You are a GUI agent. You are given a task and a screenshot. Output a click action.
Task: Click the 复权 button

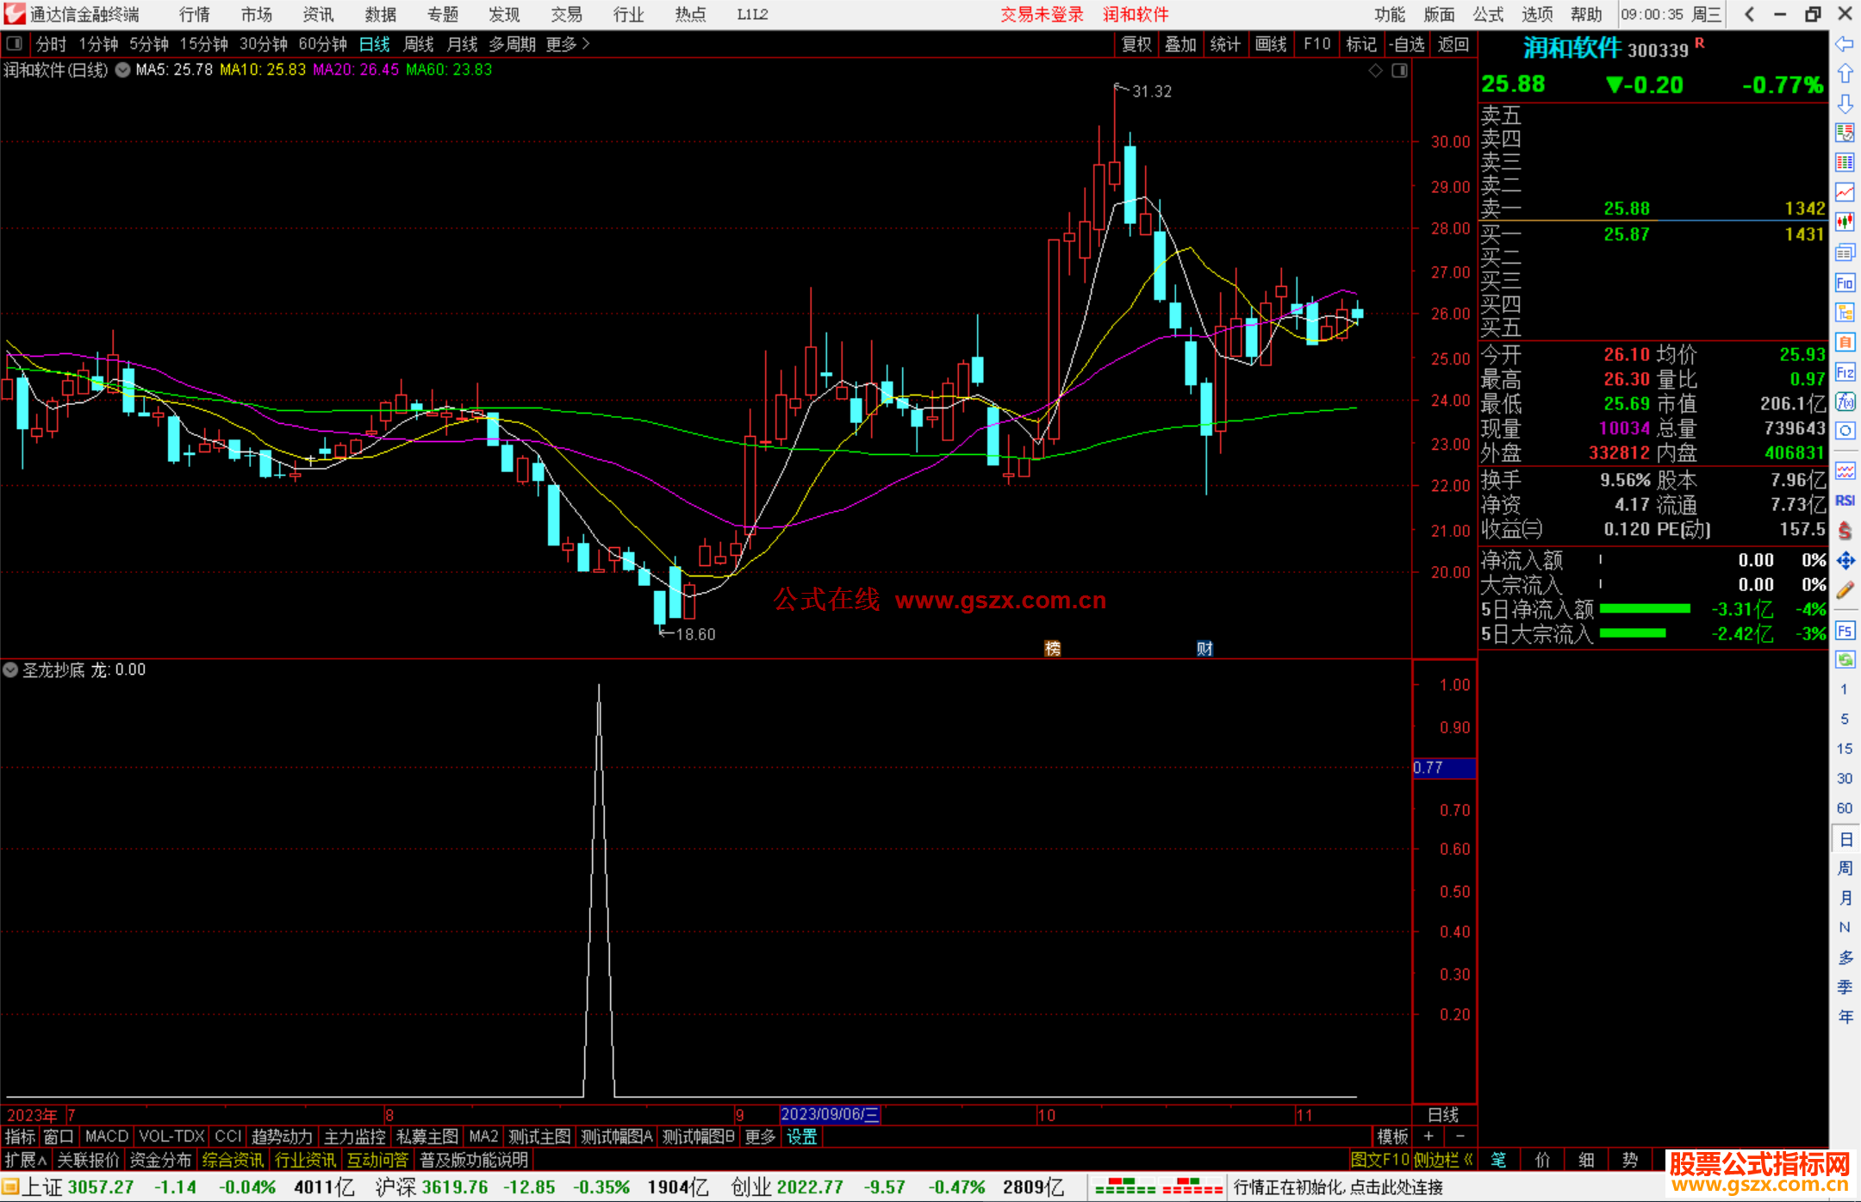1136,44
